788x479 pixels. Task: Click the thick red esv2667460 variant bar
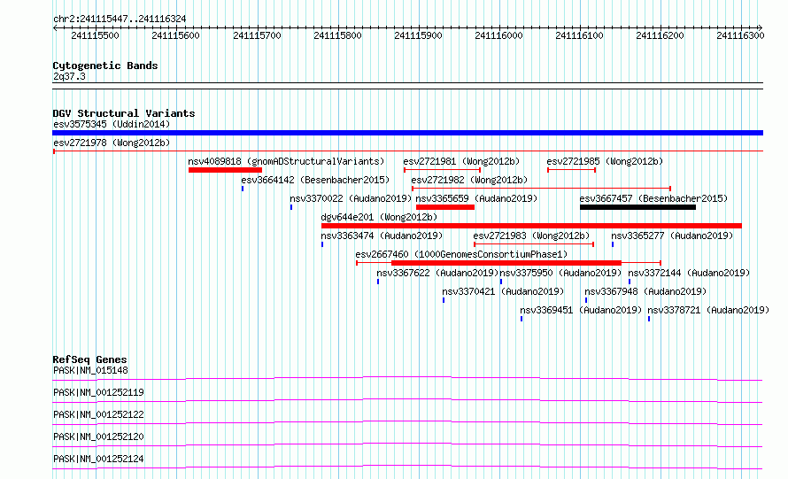click(x=506, y=263)
